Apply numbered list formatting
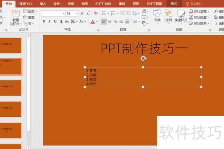224x149 pixels. pyautogui.click(x=113, y=13)
